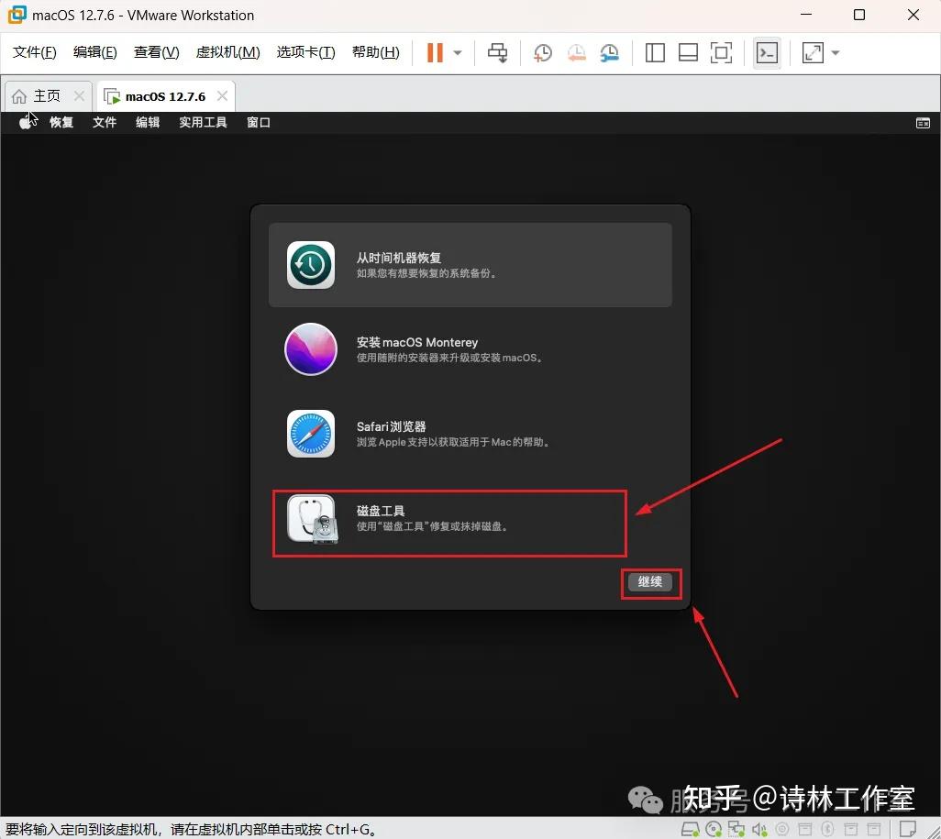This screenshot has width=941, height=839.
Task: Click the Bluetooth device status icon
Action: tap(827, 830)
